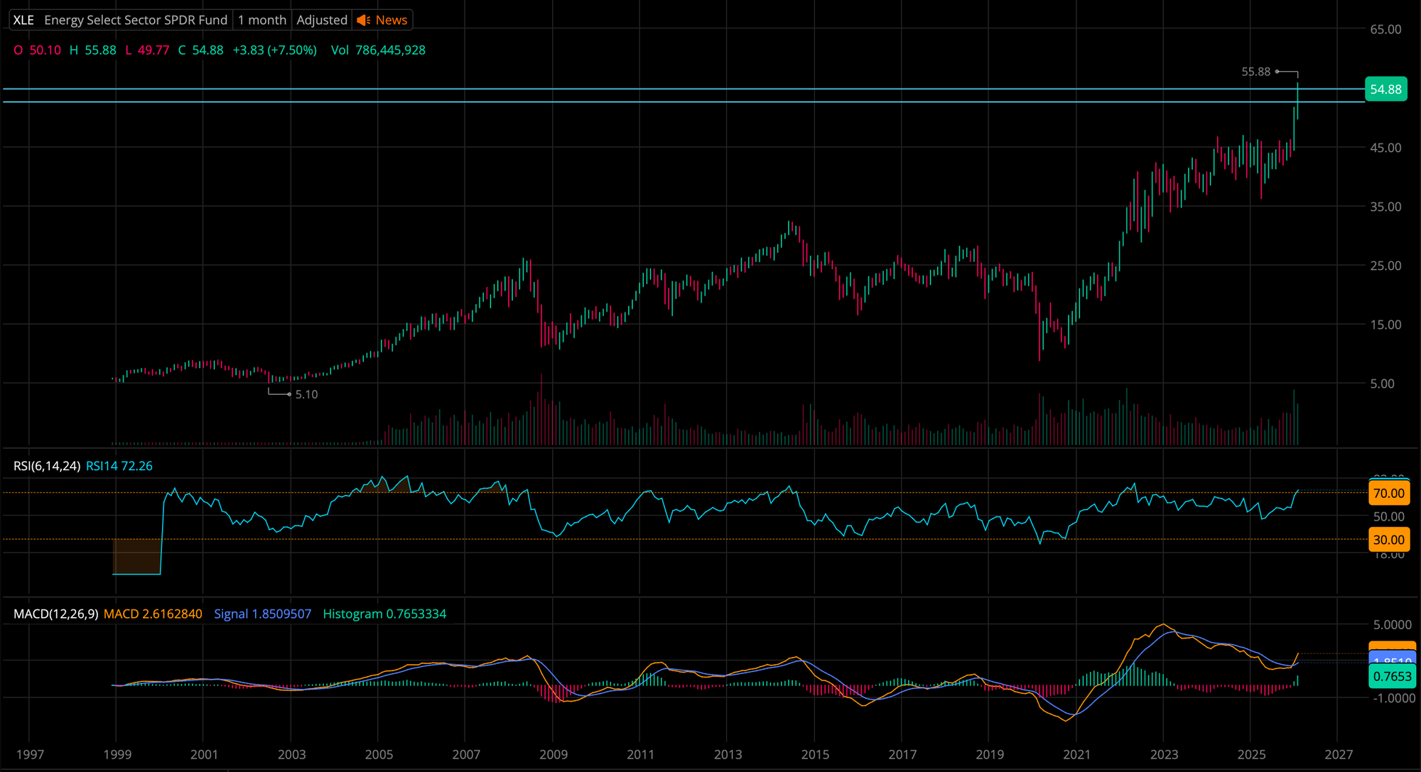Click the Energy Select Sector SPDR Fund name
The width and height of the screenshot is (1421, 772).
click(x=136, y=20)
